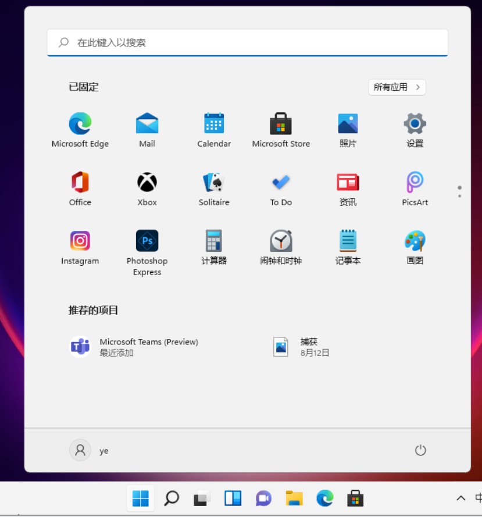The height and width of the screenshot is (517, 482).
Task: Launch 画图 (Paint)
Action: click(x=414, y=241)
